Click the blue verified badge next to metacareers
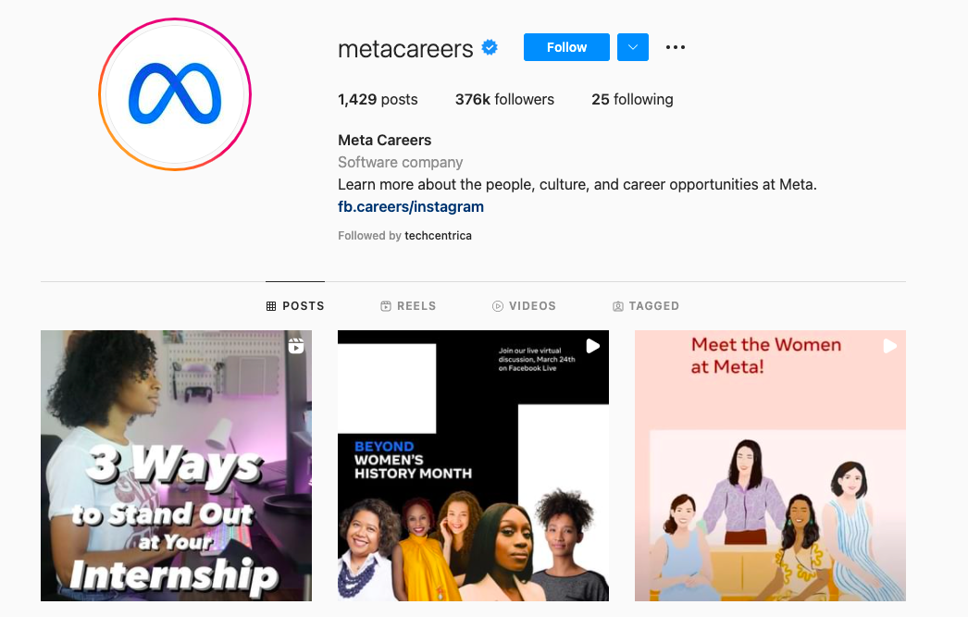The height and width of the screenshot is (617, 968). [490, 47]
